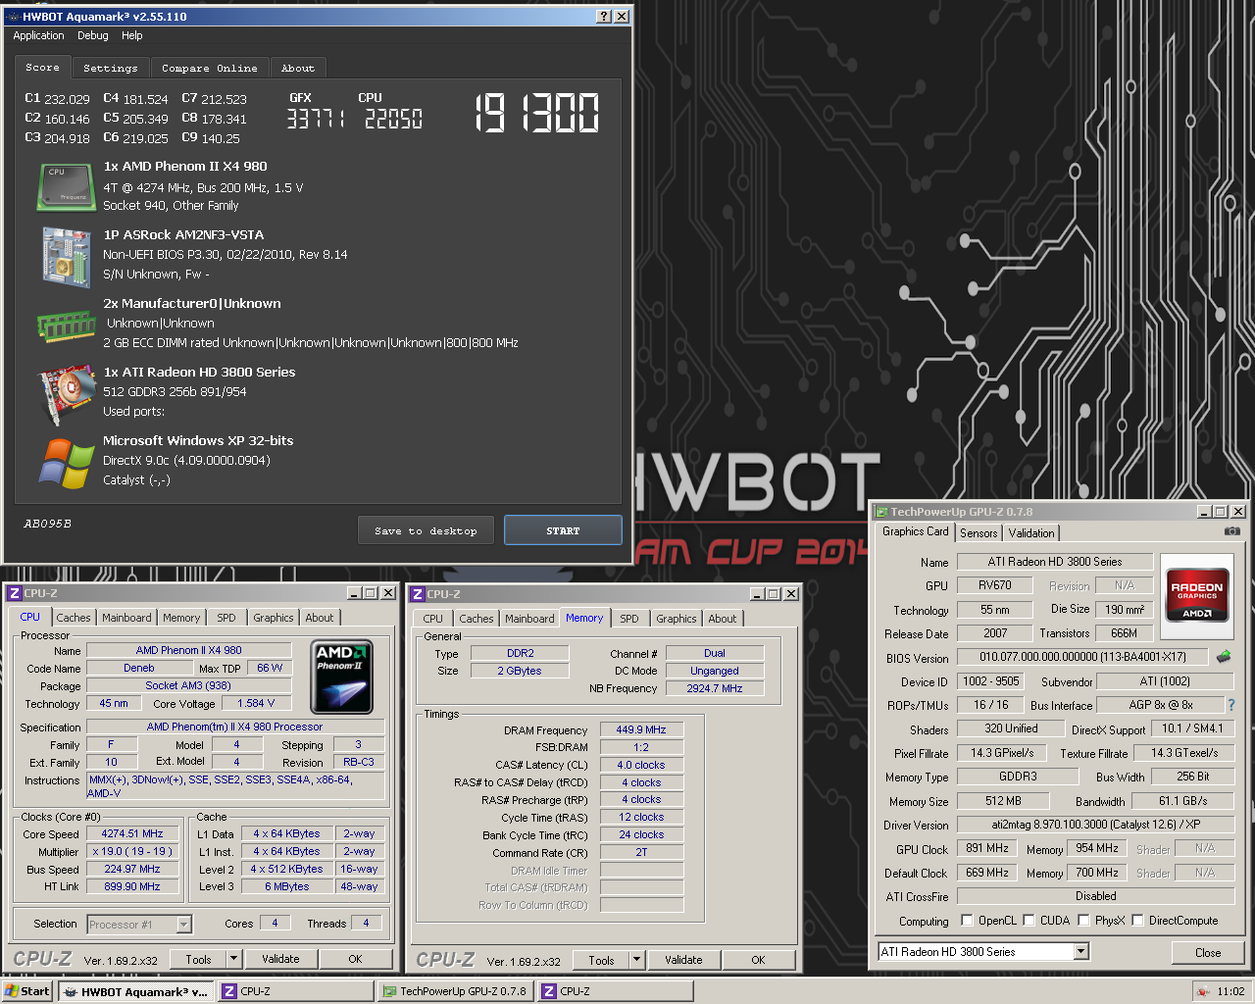Open the Debug menu in Aquamark

click(93, 35)
